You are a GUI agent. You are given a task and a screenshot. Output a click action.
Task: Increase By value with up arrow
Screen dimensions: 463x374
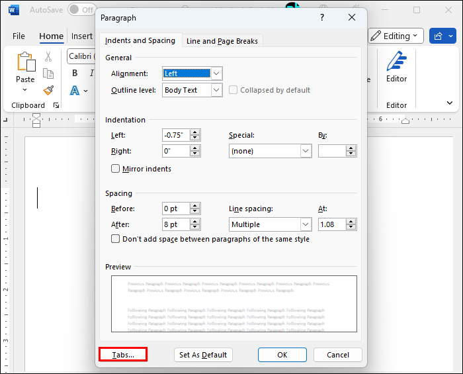click(x=351, y=148)
